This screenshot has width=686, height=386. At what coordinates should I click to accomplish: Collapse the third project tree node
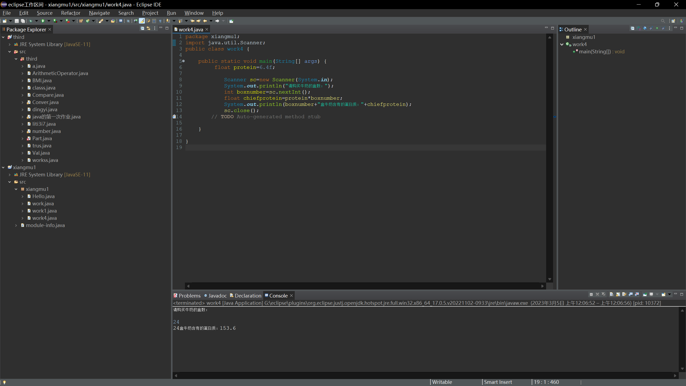[x=3, y=37]
